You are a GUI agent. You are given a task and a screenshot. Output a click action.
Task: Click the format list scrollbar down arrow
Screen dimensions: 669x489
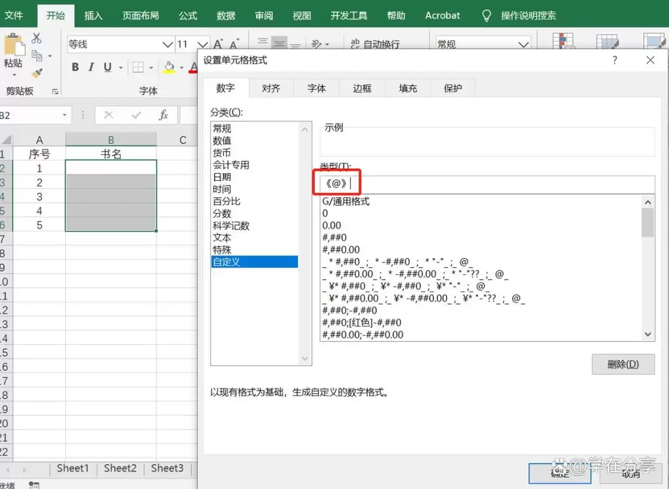pyautogui.click(x=648, y=334)
